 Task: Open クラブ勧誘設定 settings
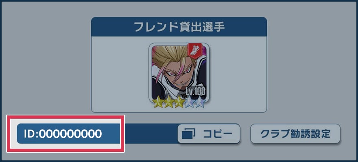[x=295, y=134]
